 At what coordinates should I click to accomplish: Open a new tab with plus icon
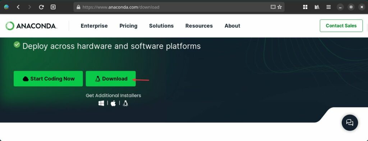[x=53, y=7]
